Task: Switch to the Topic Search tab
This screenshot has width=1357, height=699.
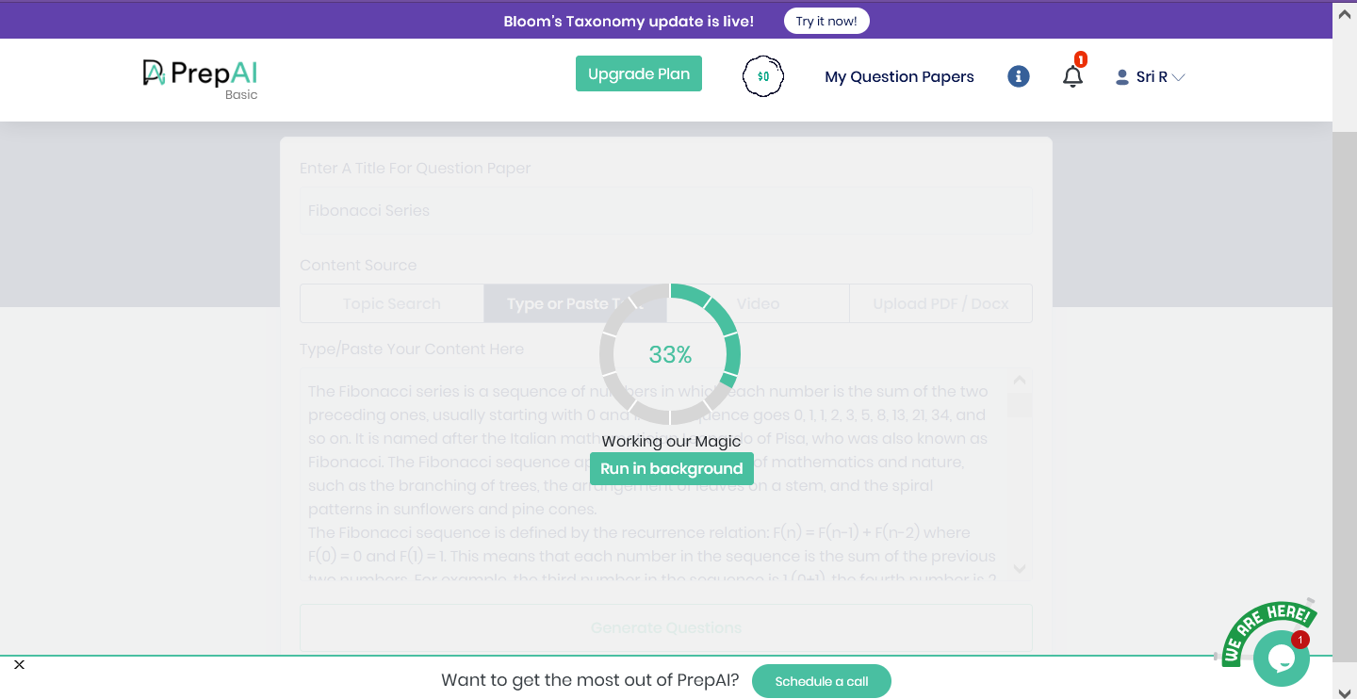Action: coord(391,303)
